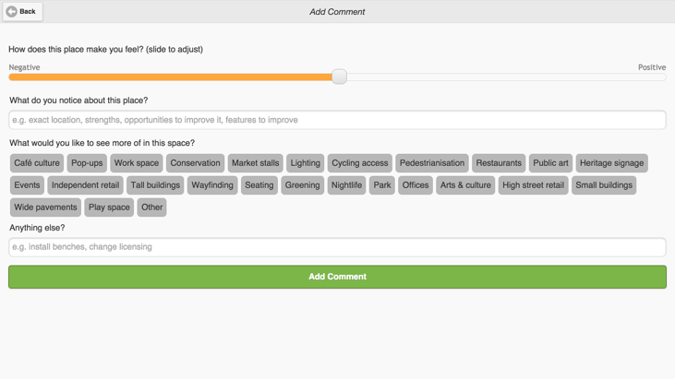This screenshot has height=379, width=675.
Task: Toggle the High street retail tag
Action: click(534, 185)
